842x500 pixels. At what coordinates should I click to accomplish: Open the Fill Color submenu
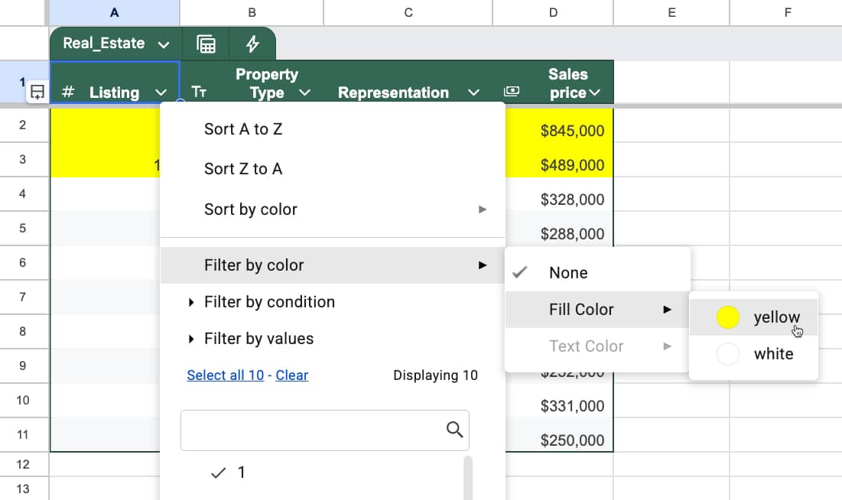(x=598, y=310)
